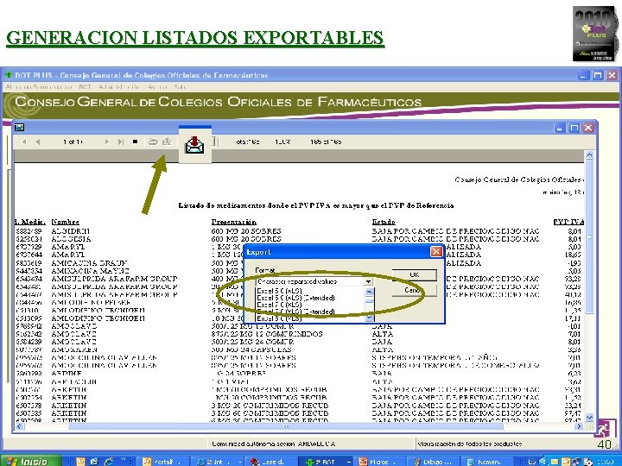Select the AMIKACINA BRAUN row name

point(89,262)
